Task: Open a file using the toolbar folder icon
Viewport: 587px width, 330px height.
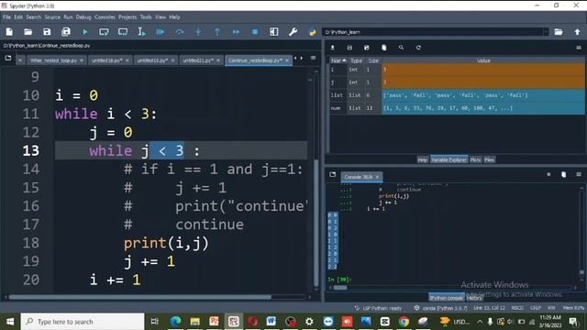Action: click(x=28, y=32)
